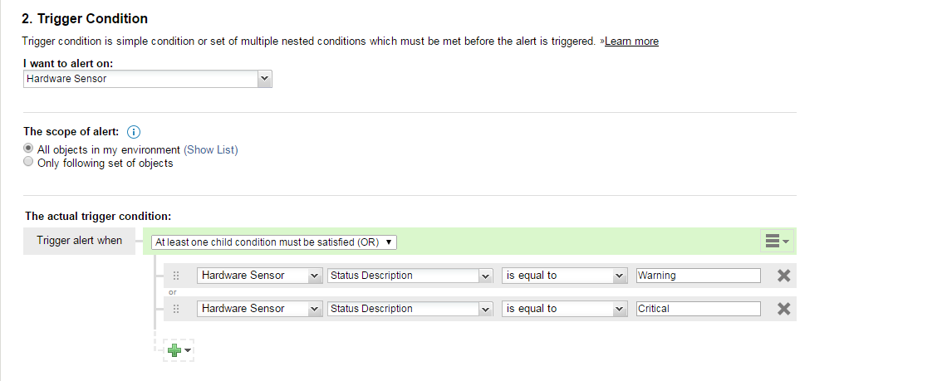This screenshot has height=381, width=947.
Task: Delete the Warning condition row
Action: pos(783,276)
